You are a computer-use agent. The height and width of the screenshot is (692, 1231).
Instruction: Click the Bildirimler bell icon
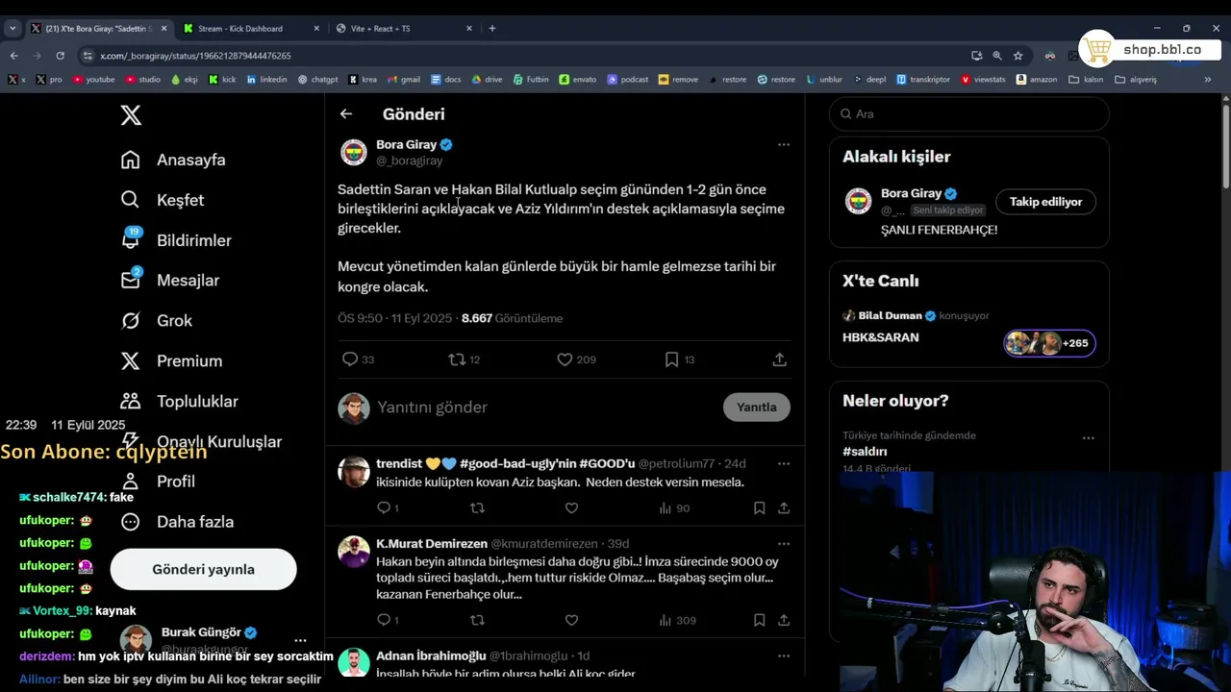131,240
